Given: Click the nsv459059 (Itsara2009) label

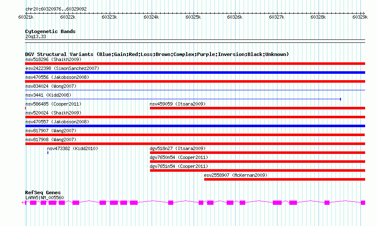Looking at the screenshot, I should (x=177, y=104).
